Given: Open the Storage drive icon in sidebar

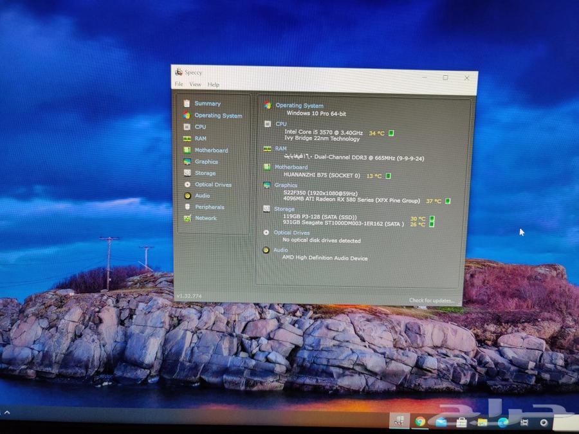Looking at the screenshot, I should (187, 173).
